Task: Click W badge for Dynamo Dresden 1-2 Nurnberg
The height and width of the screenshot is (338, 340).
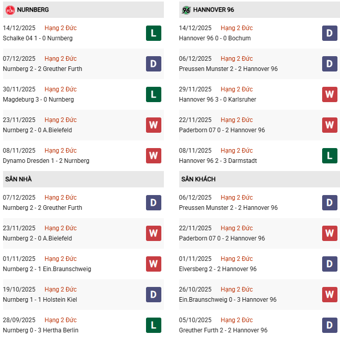Action: 154,156
